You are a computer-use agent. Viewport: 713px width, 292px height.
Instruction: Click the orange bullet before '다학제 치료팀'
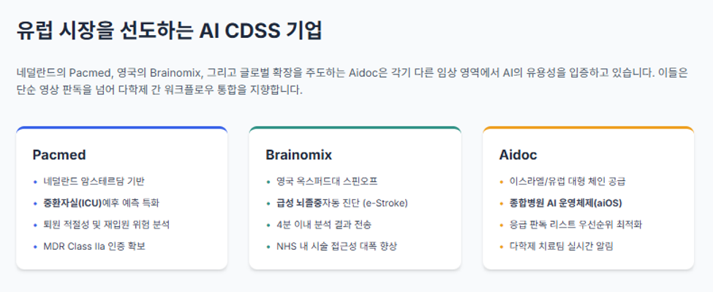502,247
